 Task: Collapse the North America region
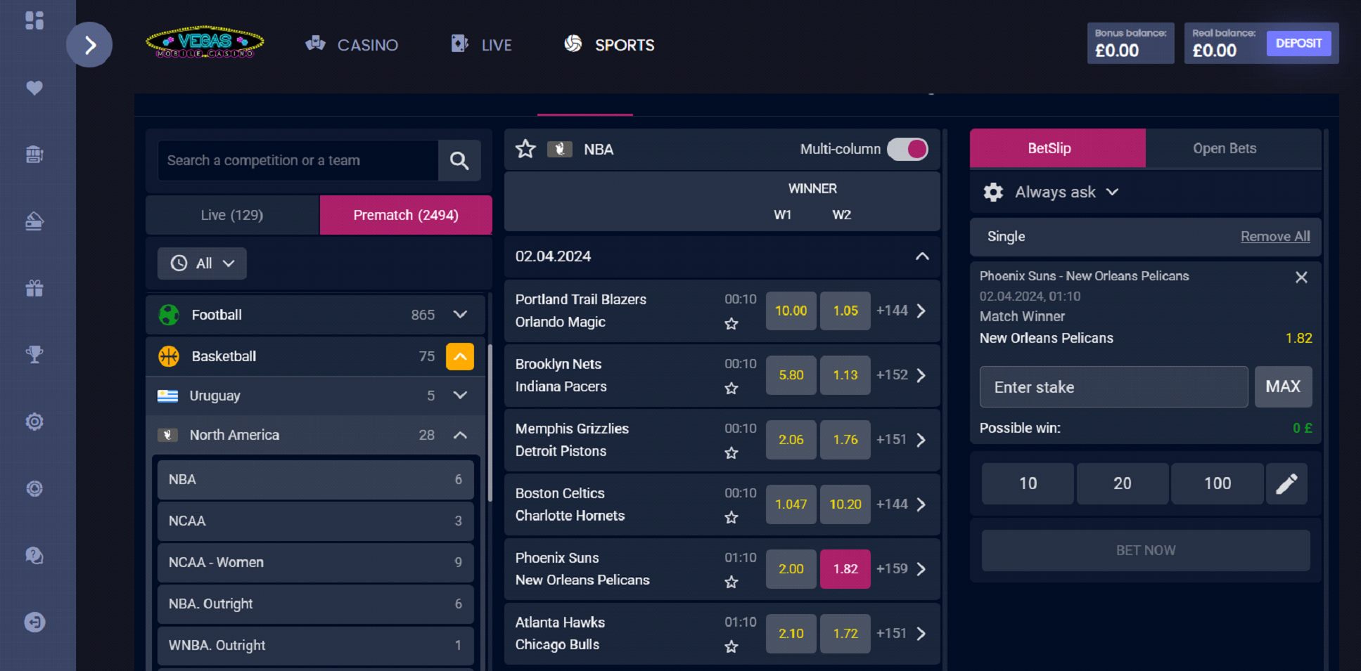click(x=460, y=435)
